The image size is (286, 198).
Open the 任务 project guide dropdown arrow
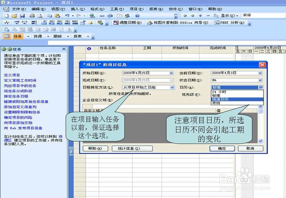coord(28,36)
